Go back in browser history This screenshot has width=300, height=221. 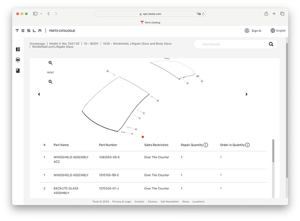pos(49,14)
